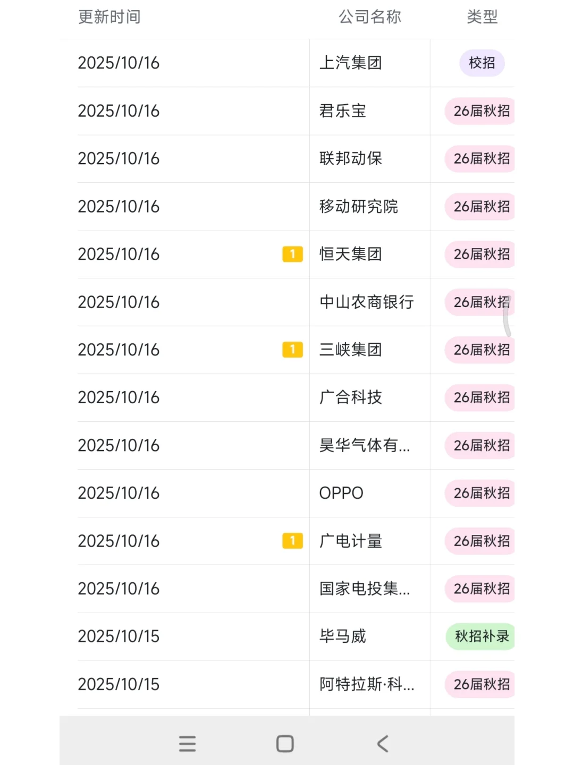Grab the vertical scrollbar handle at right edge
The height and width of the screenshot is (765, 574).
[x=508, y=317]
